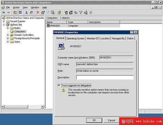Click the Role field

click(x=105, y=71)
